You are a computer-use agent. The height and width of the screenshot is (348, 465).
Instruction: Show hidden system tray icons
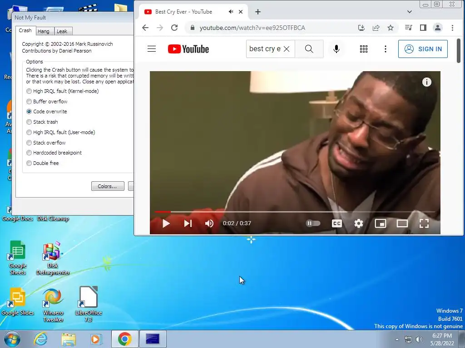click(397, 339)
